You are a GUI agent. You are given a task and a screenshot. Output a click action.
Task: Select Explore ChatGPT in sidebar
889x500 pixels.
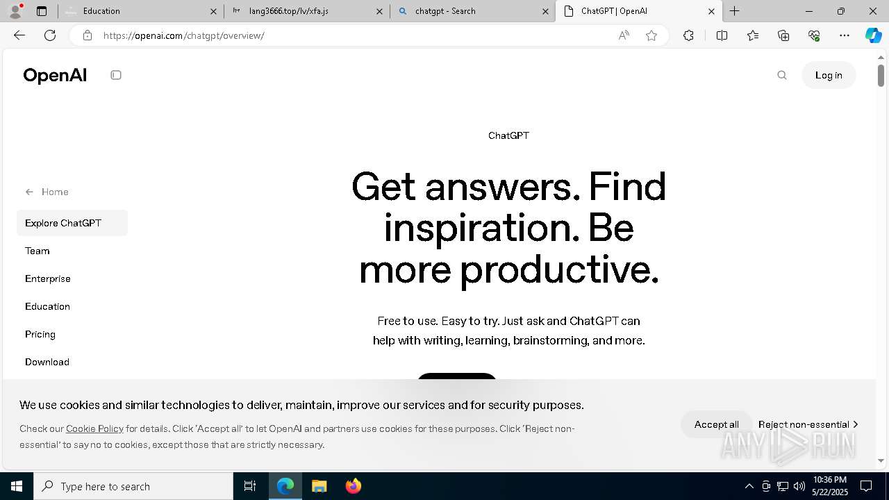tap(72, 223)
